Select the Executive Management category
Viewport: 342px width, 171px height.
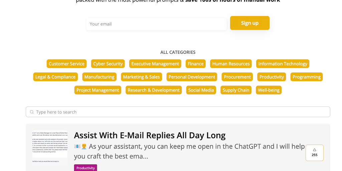[x=155, y=64]
